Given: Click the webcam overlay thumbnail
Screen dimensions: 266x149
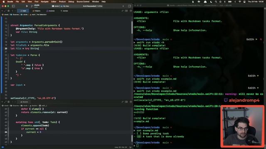Looking at the screenshot, I should 242,126.
